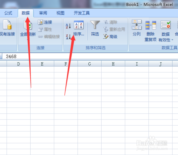This screenshot has width=178, height=155.
Task: Click the 属性 properties button
Action: [x=45, y=29]
